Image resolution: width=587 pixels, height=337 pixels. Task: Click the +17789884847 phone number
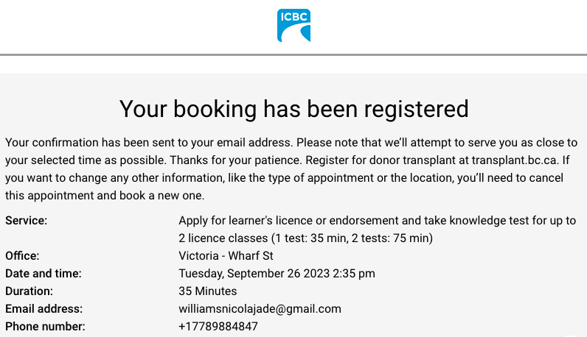point(218,327)
